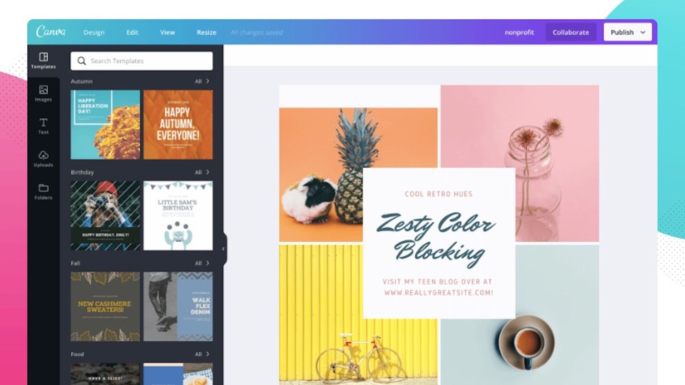Select the Little Sam's Birthday template
The height and width of the screenshot is (385, 685).
(x=178, y=216)
